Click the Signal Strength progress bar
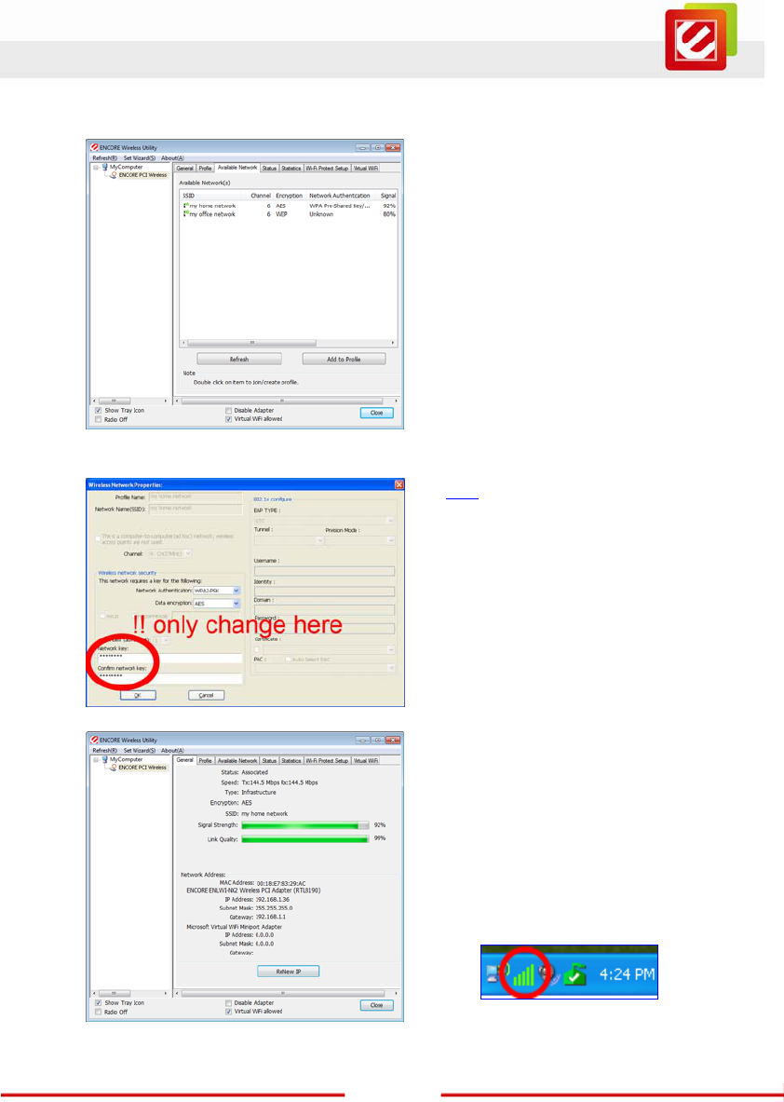 click(x=304, y=825)
